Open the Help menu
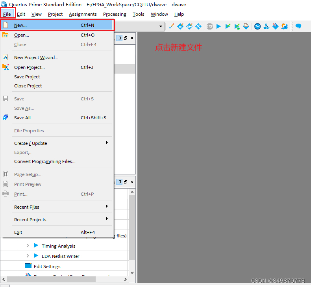 tap(179, 14)
